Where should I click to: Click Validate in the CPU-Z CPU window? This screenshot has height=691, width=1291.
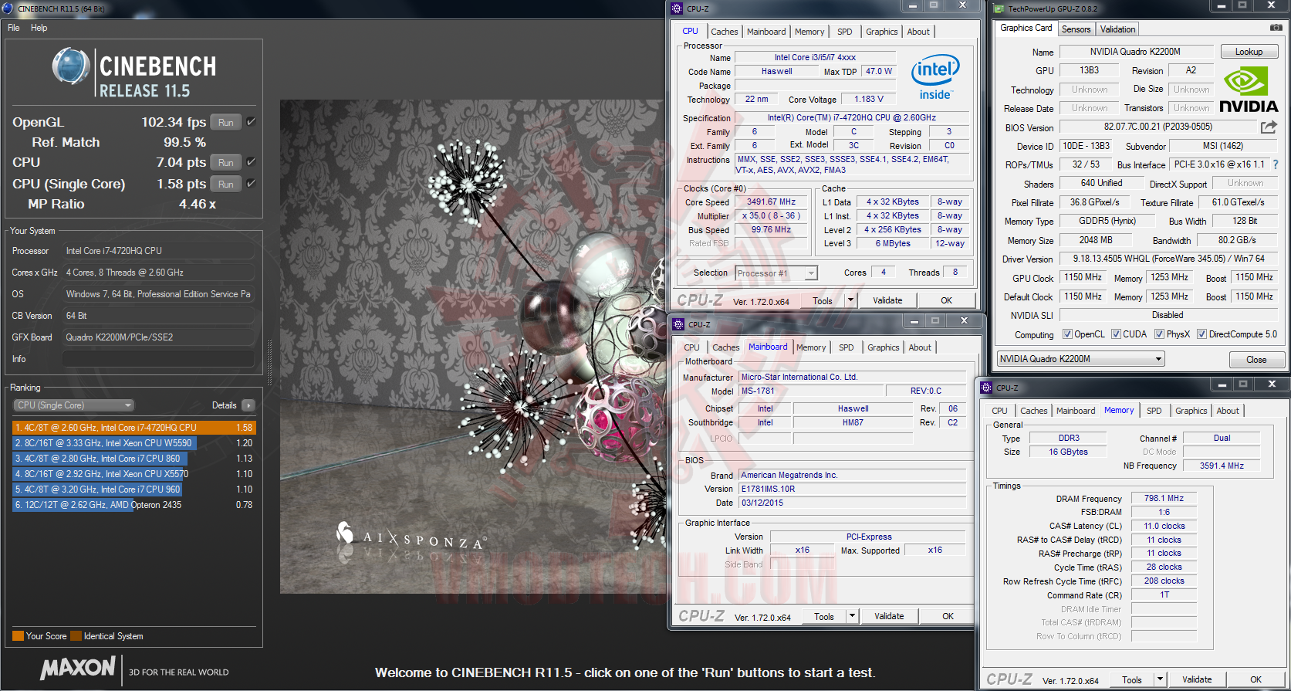[887, 300]
